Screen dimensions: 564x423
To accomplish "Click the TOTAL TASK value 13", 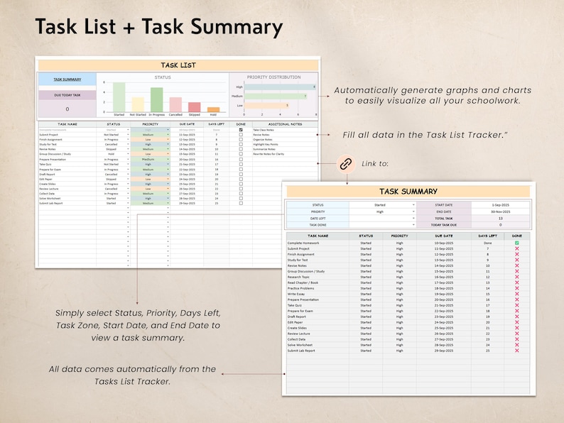I will point(500,219).
